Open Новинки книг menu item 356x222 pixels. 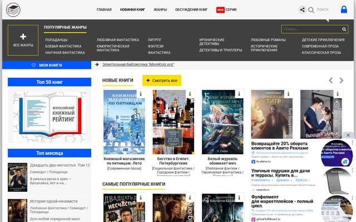click(x=132, y=9)
